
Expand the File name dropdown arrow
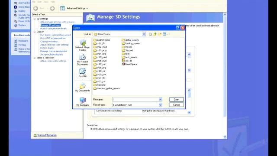(160, 99)
